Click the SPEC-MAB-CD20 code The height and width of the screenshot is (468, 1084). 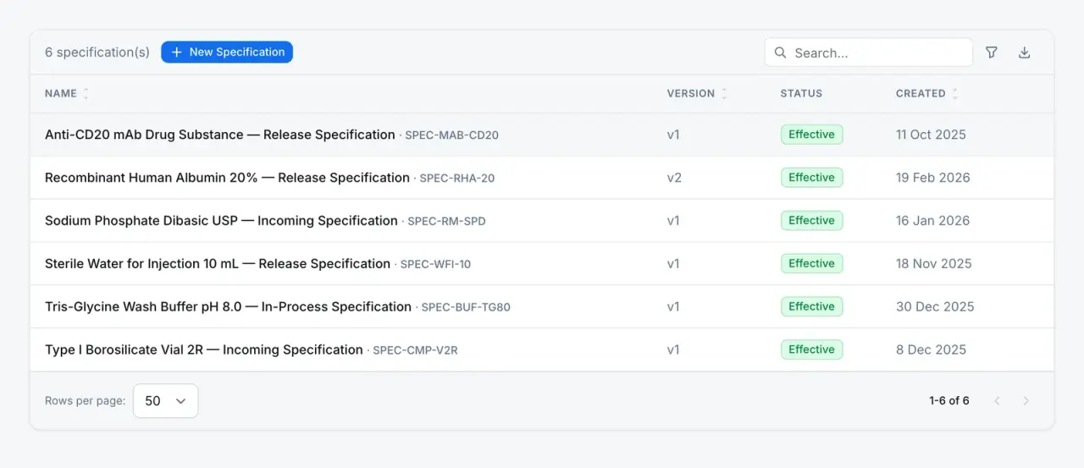point(451,135)
